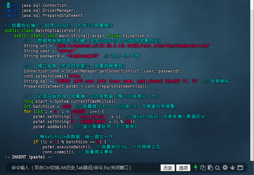Click the 'if ((i + 1) % batchSize' line
Image resolution: width=254 pixels, height=175 pixels.
[70, 142]
